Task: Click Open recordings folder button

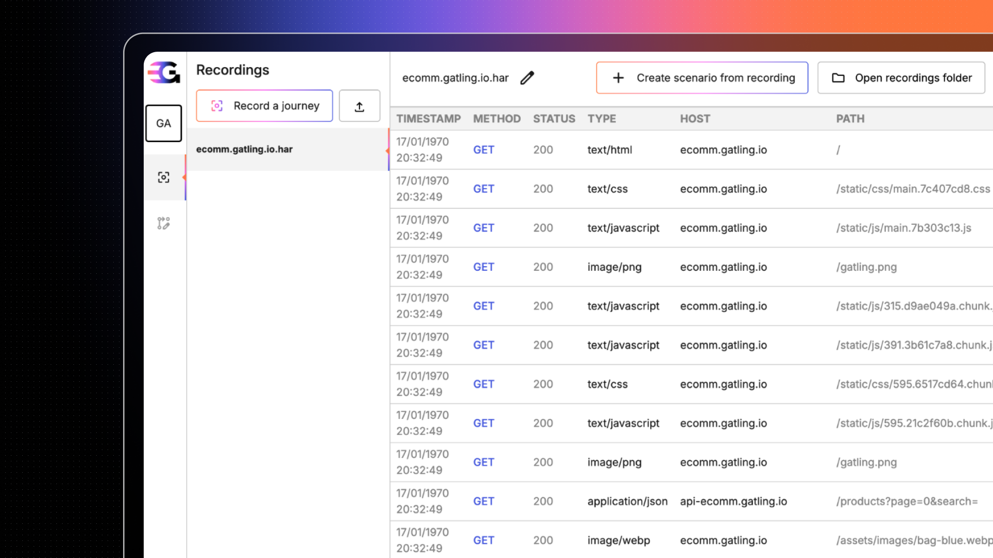Action: click(x=913, y=78)
